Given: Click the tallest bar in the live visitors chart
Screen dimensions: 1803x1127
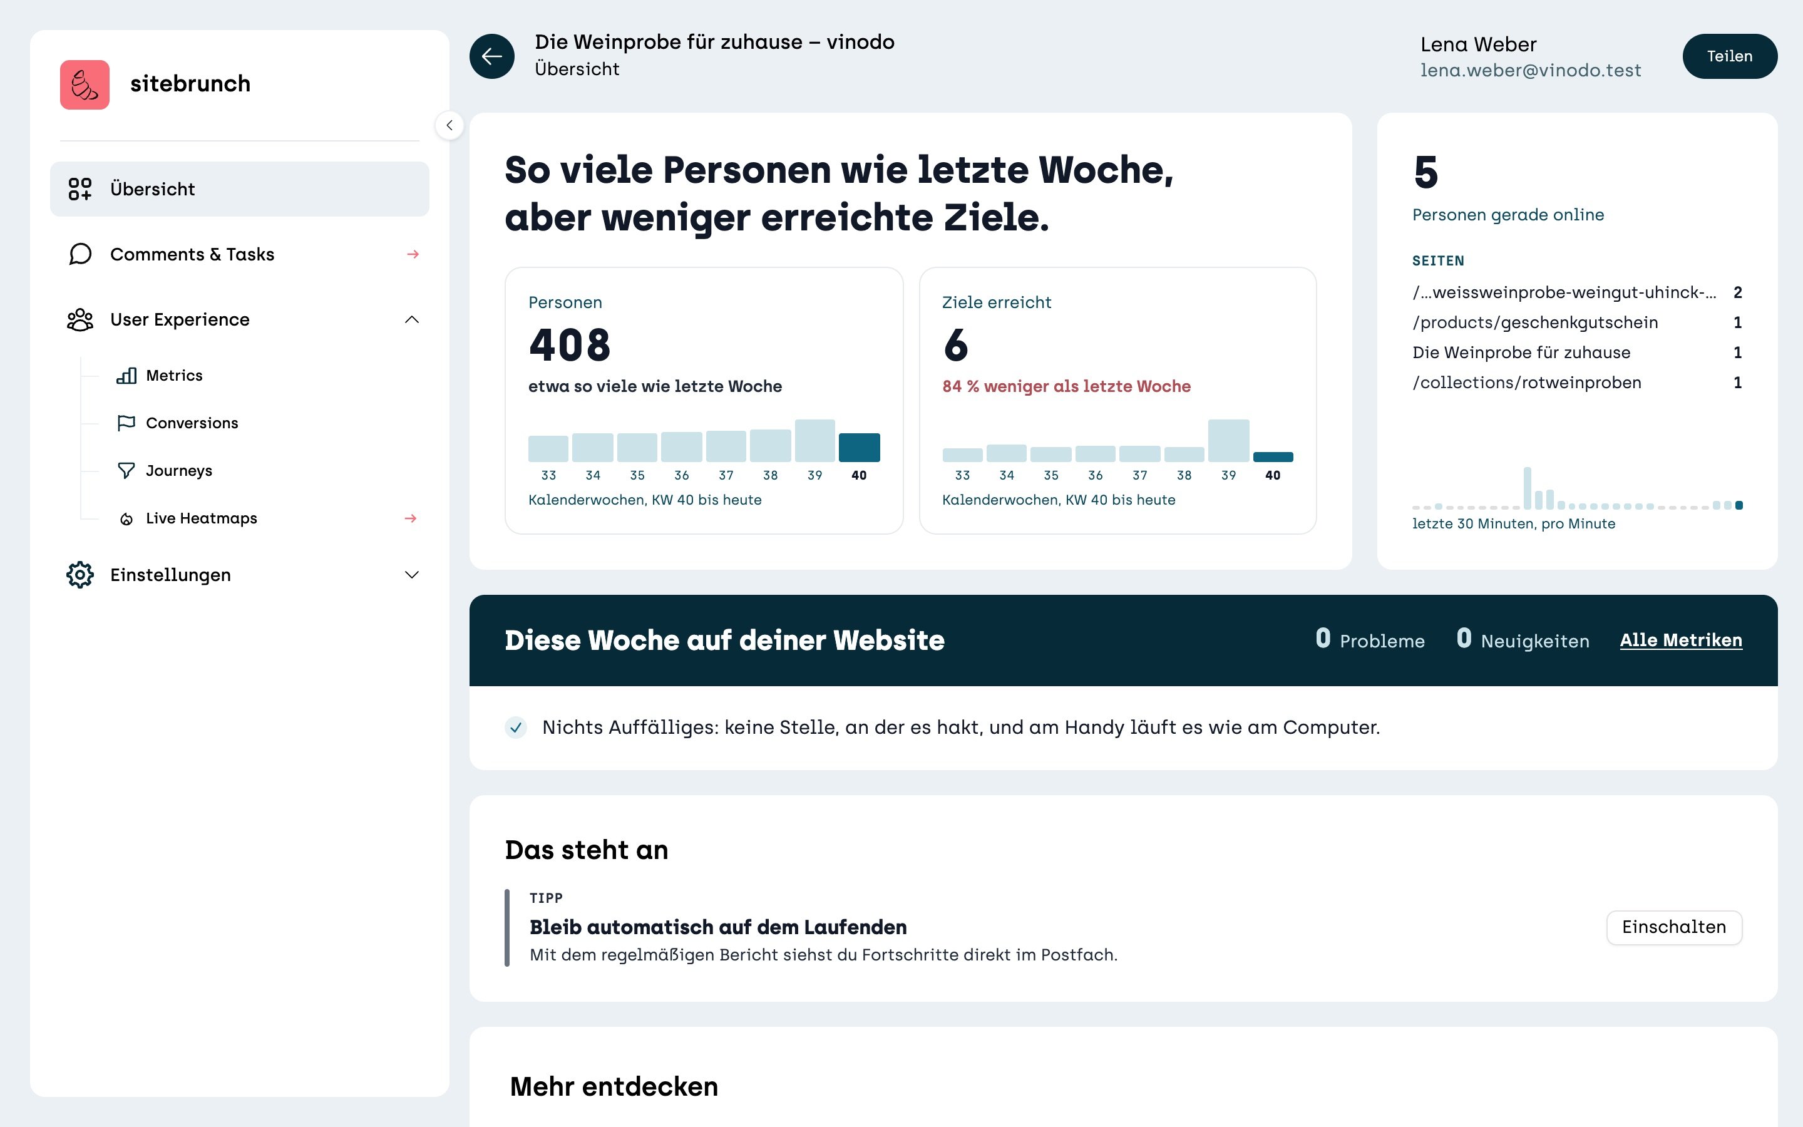Looking at the screenshot, I should pos(1526,488).
